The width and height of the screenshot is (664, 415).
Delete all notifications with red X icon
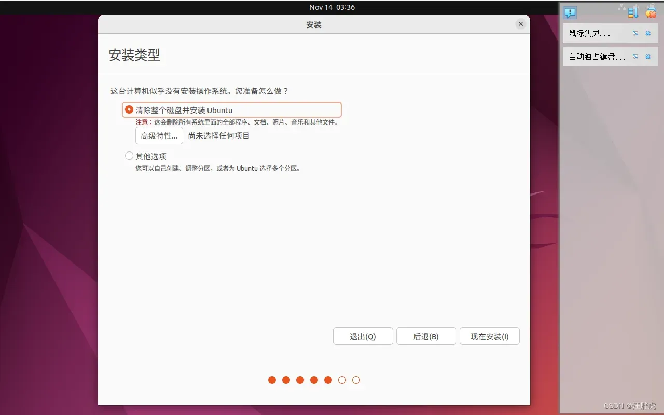pos(651,12)
